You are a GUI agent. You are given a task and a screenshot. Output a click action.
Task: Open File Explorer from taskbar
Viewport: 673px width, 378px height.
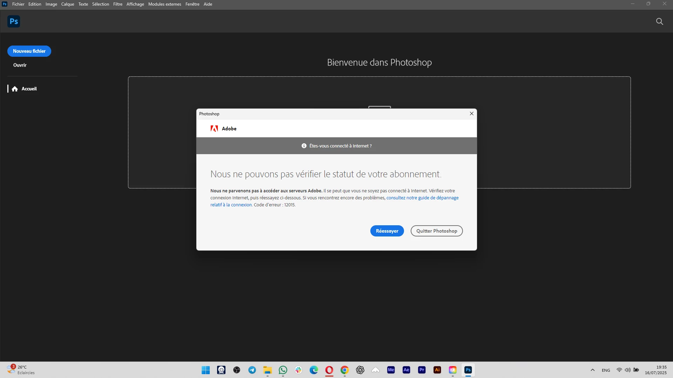click(268, 370)
